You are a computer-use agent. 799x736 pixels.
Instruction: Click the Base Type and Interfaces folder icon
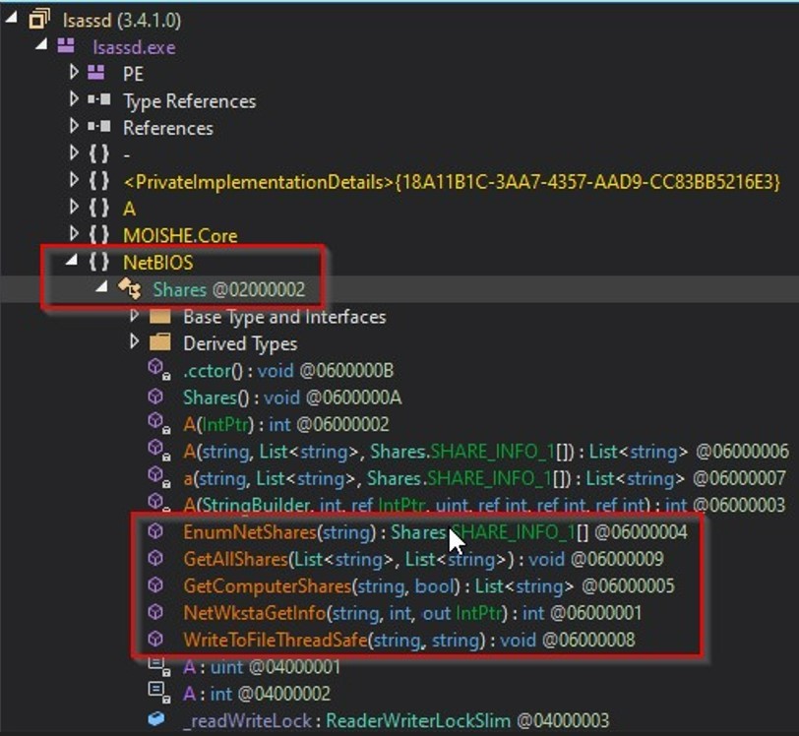(158, 317)
